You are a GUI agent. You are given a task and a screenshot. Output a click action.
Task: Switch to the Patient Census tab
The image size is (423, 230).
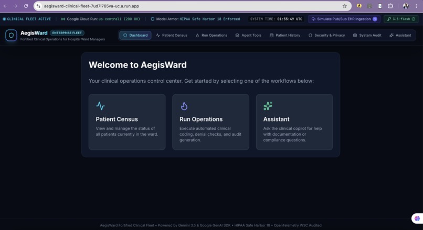tap(172, 35)
